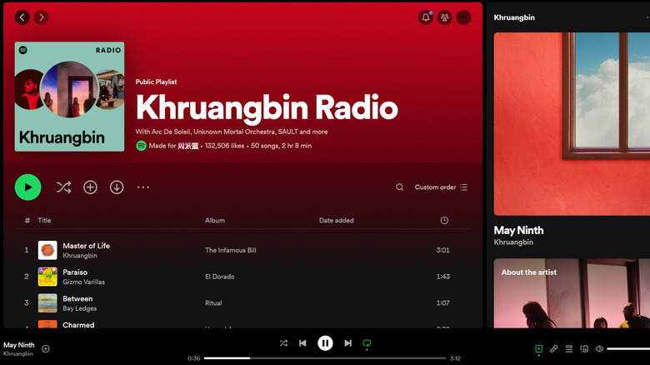Click the back navigation arrow

pos(22,17)
